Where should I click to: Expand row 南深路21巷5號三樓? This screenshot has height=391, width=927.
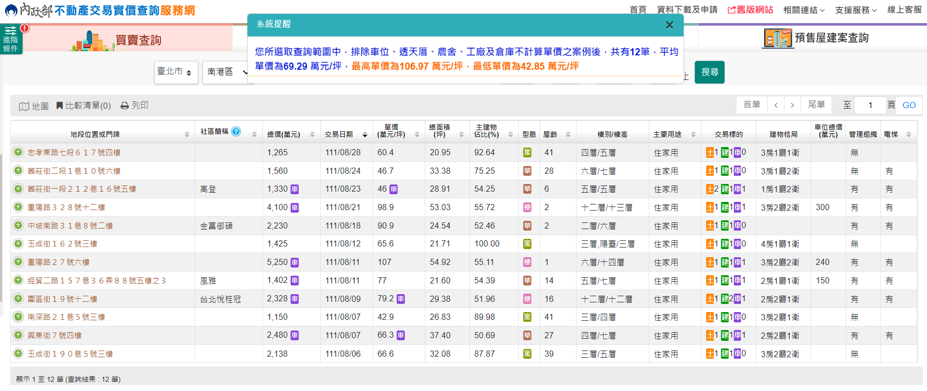18,317
